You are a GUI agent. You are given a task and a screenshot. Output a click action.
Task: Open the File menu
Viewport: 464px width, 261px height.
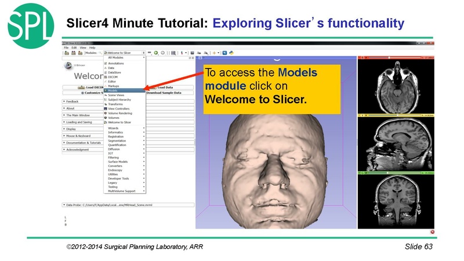coord(66,48)
